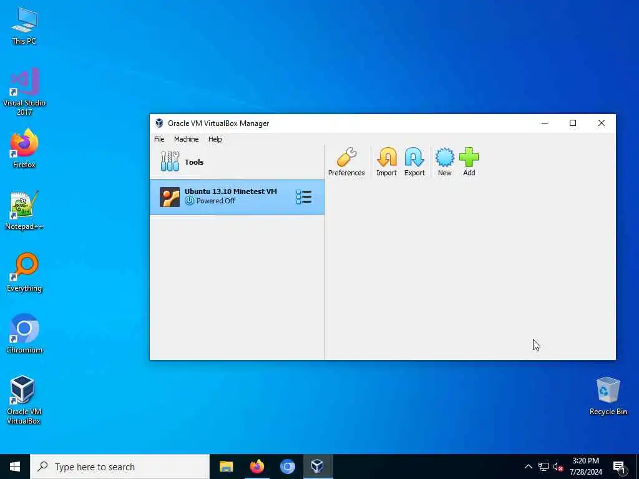Select This PC desktop icon

coord(24,26)
